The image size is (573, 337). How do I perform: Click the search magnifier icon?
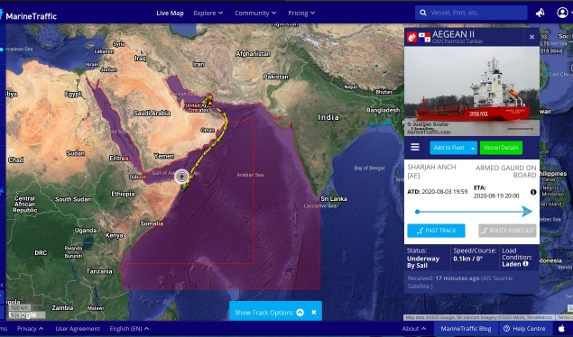pos(423,13)
